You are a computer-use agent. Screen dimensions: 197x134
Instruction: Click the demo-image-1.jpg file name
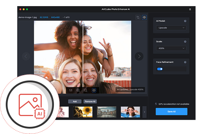[x=28, y=17]
